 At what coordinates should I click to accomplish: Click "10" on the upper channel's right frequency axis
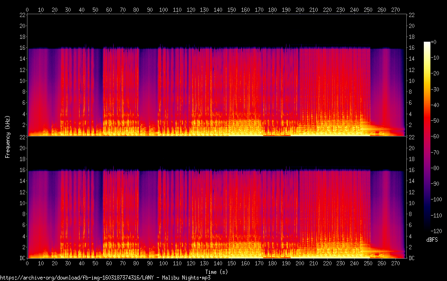coord(411,81)
